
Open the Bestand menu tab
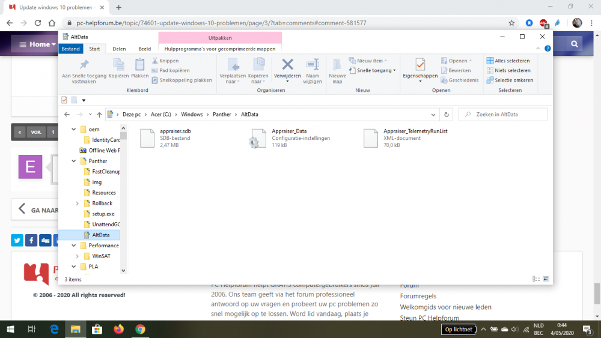coord(70,49)
